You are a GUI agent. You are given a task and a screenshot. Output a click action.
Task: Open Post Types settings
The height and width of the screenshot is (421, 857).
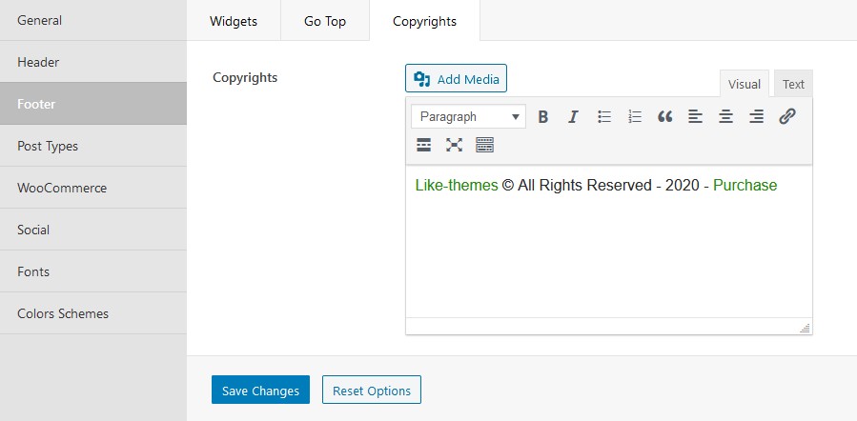pos(92,146)
